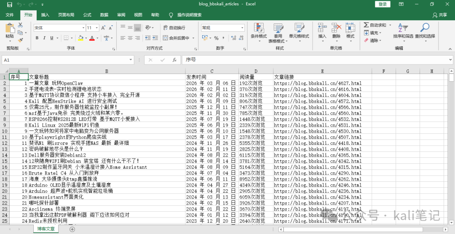Click the Copy icon in clipboard group
The image size is (455, 234).
(20, 33)
